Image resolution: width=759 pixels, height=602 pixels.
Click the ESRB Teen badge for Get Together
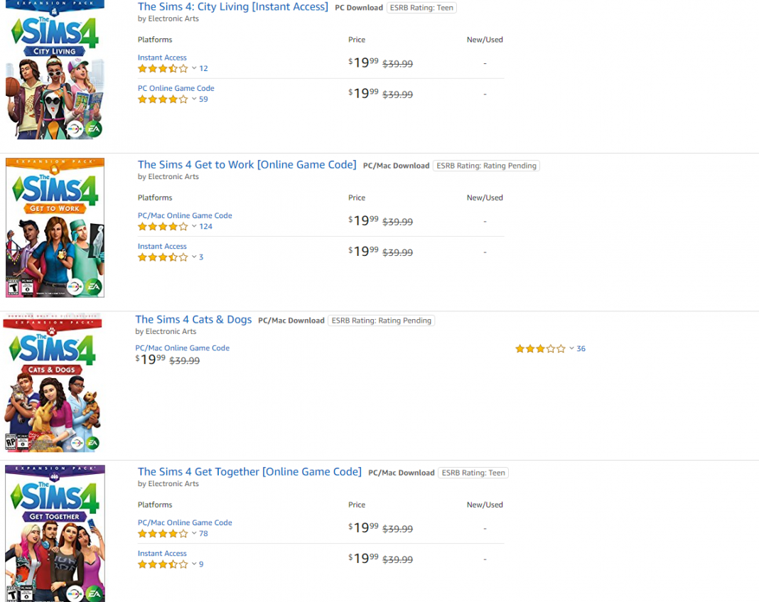(x=473, y=472)
